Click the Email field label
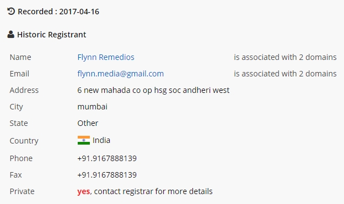Image resolution: width=344 pixels, height=204 pixels. tap(19, 74)
